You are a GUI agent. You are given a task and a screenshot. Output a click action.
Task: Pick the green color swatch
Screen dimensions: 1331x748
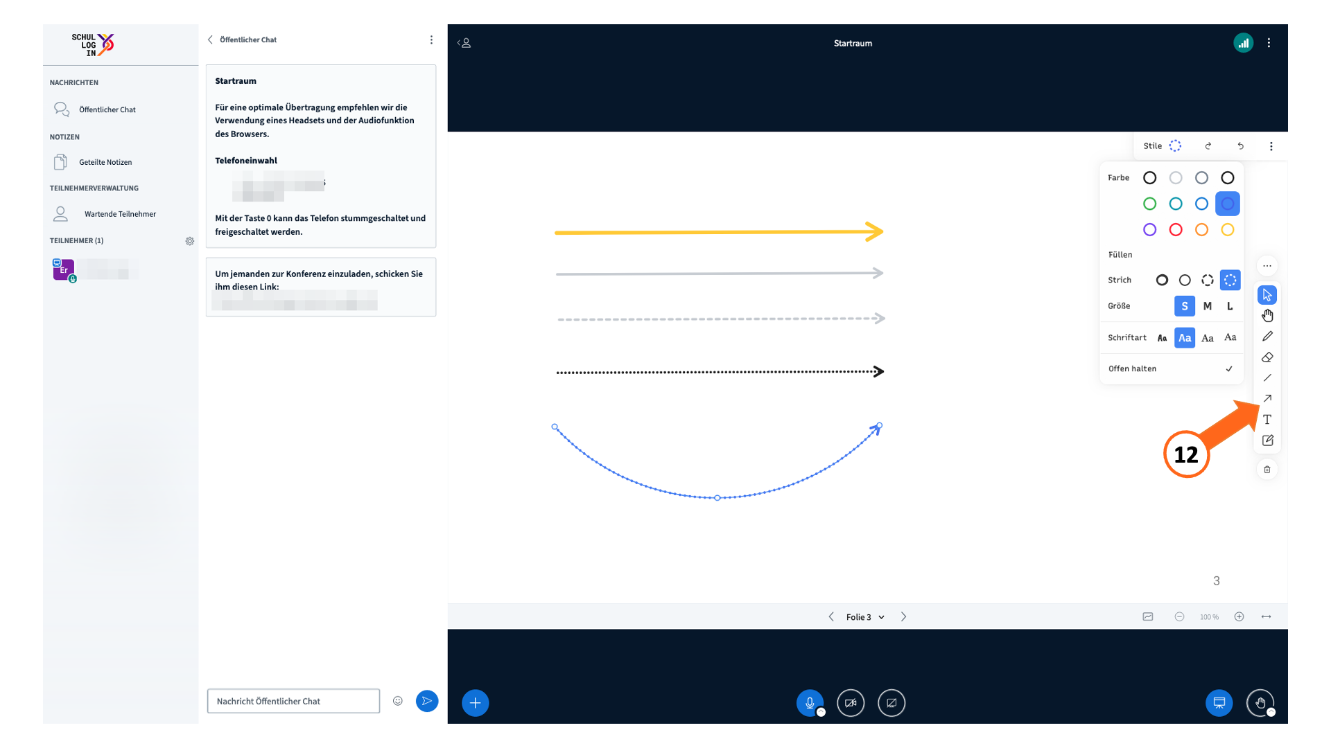point(1149,204)
